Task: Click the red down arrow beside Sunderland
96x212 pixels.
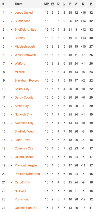Action: point(11,21)
